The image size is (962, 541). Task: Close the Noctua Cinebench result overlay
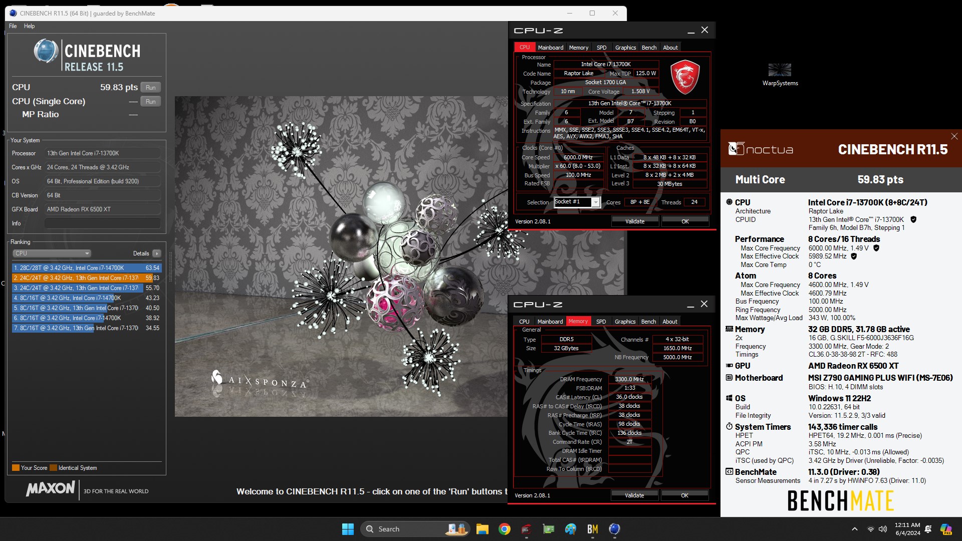[x=954, y=136]
